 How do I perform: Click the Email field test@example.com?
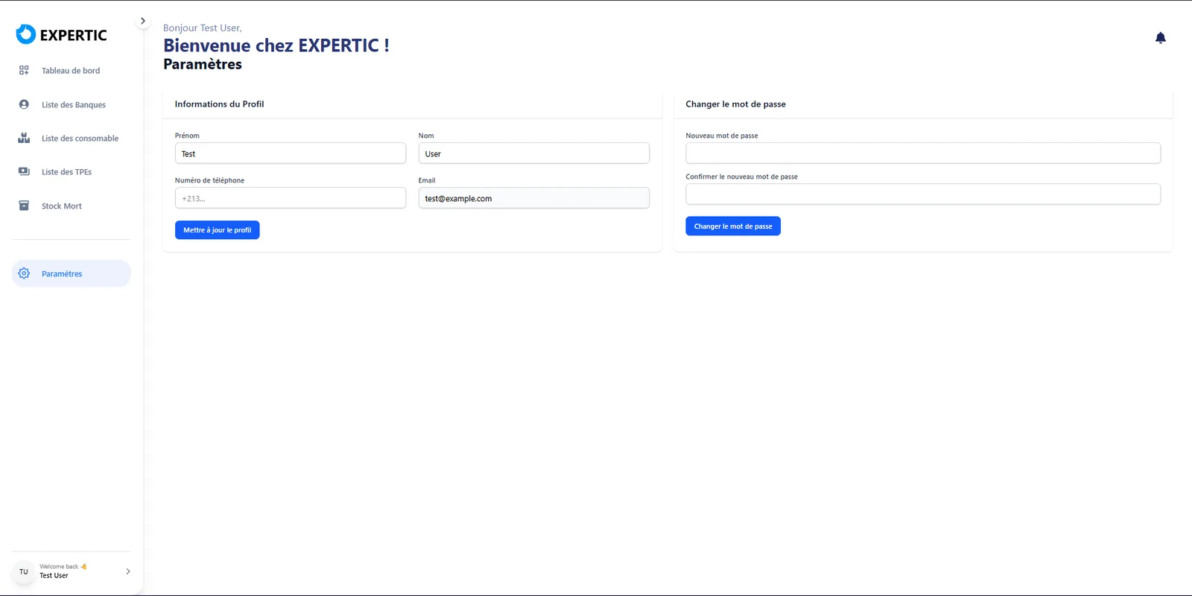click(533, 198)
